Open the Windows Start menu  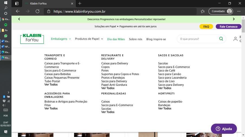(x=6, y=3)
